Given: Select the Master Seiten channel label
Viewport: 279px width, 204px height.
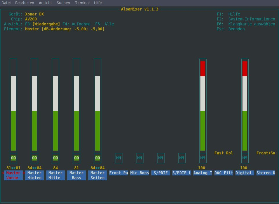Looking at the screenshot, I should click(x=98, y=175).
